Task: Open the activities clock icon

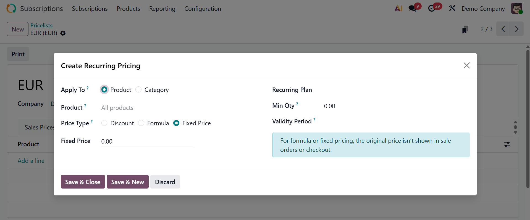Action: [432, 9]
